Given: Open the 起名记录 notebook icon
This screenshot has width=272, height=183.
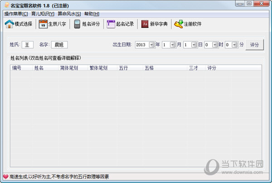Looking at the screenshot, I should click(111, 24).
